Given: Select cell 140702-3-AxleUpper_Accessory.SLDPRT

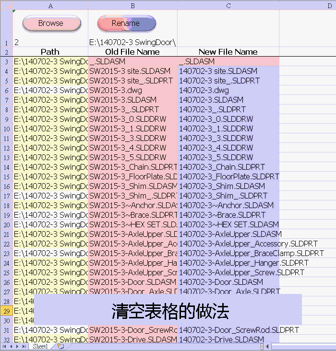Looking at the screenshot, I should click(228, 244).
